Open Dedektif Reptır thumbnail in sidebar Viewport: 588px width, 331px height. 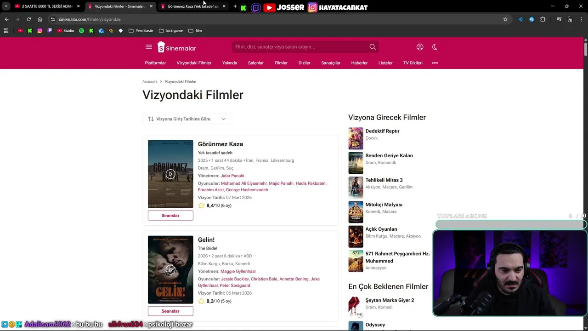point(356,138)
